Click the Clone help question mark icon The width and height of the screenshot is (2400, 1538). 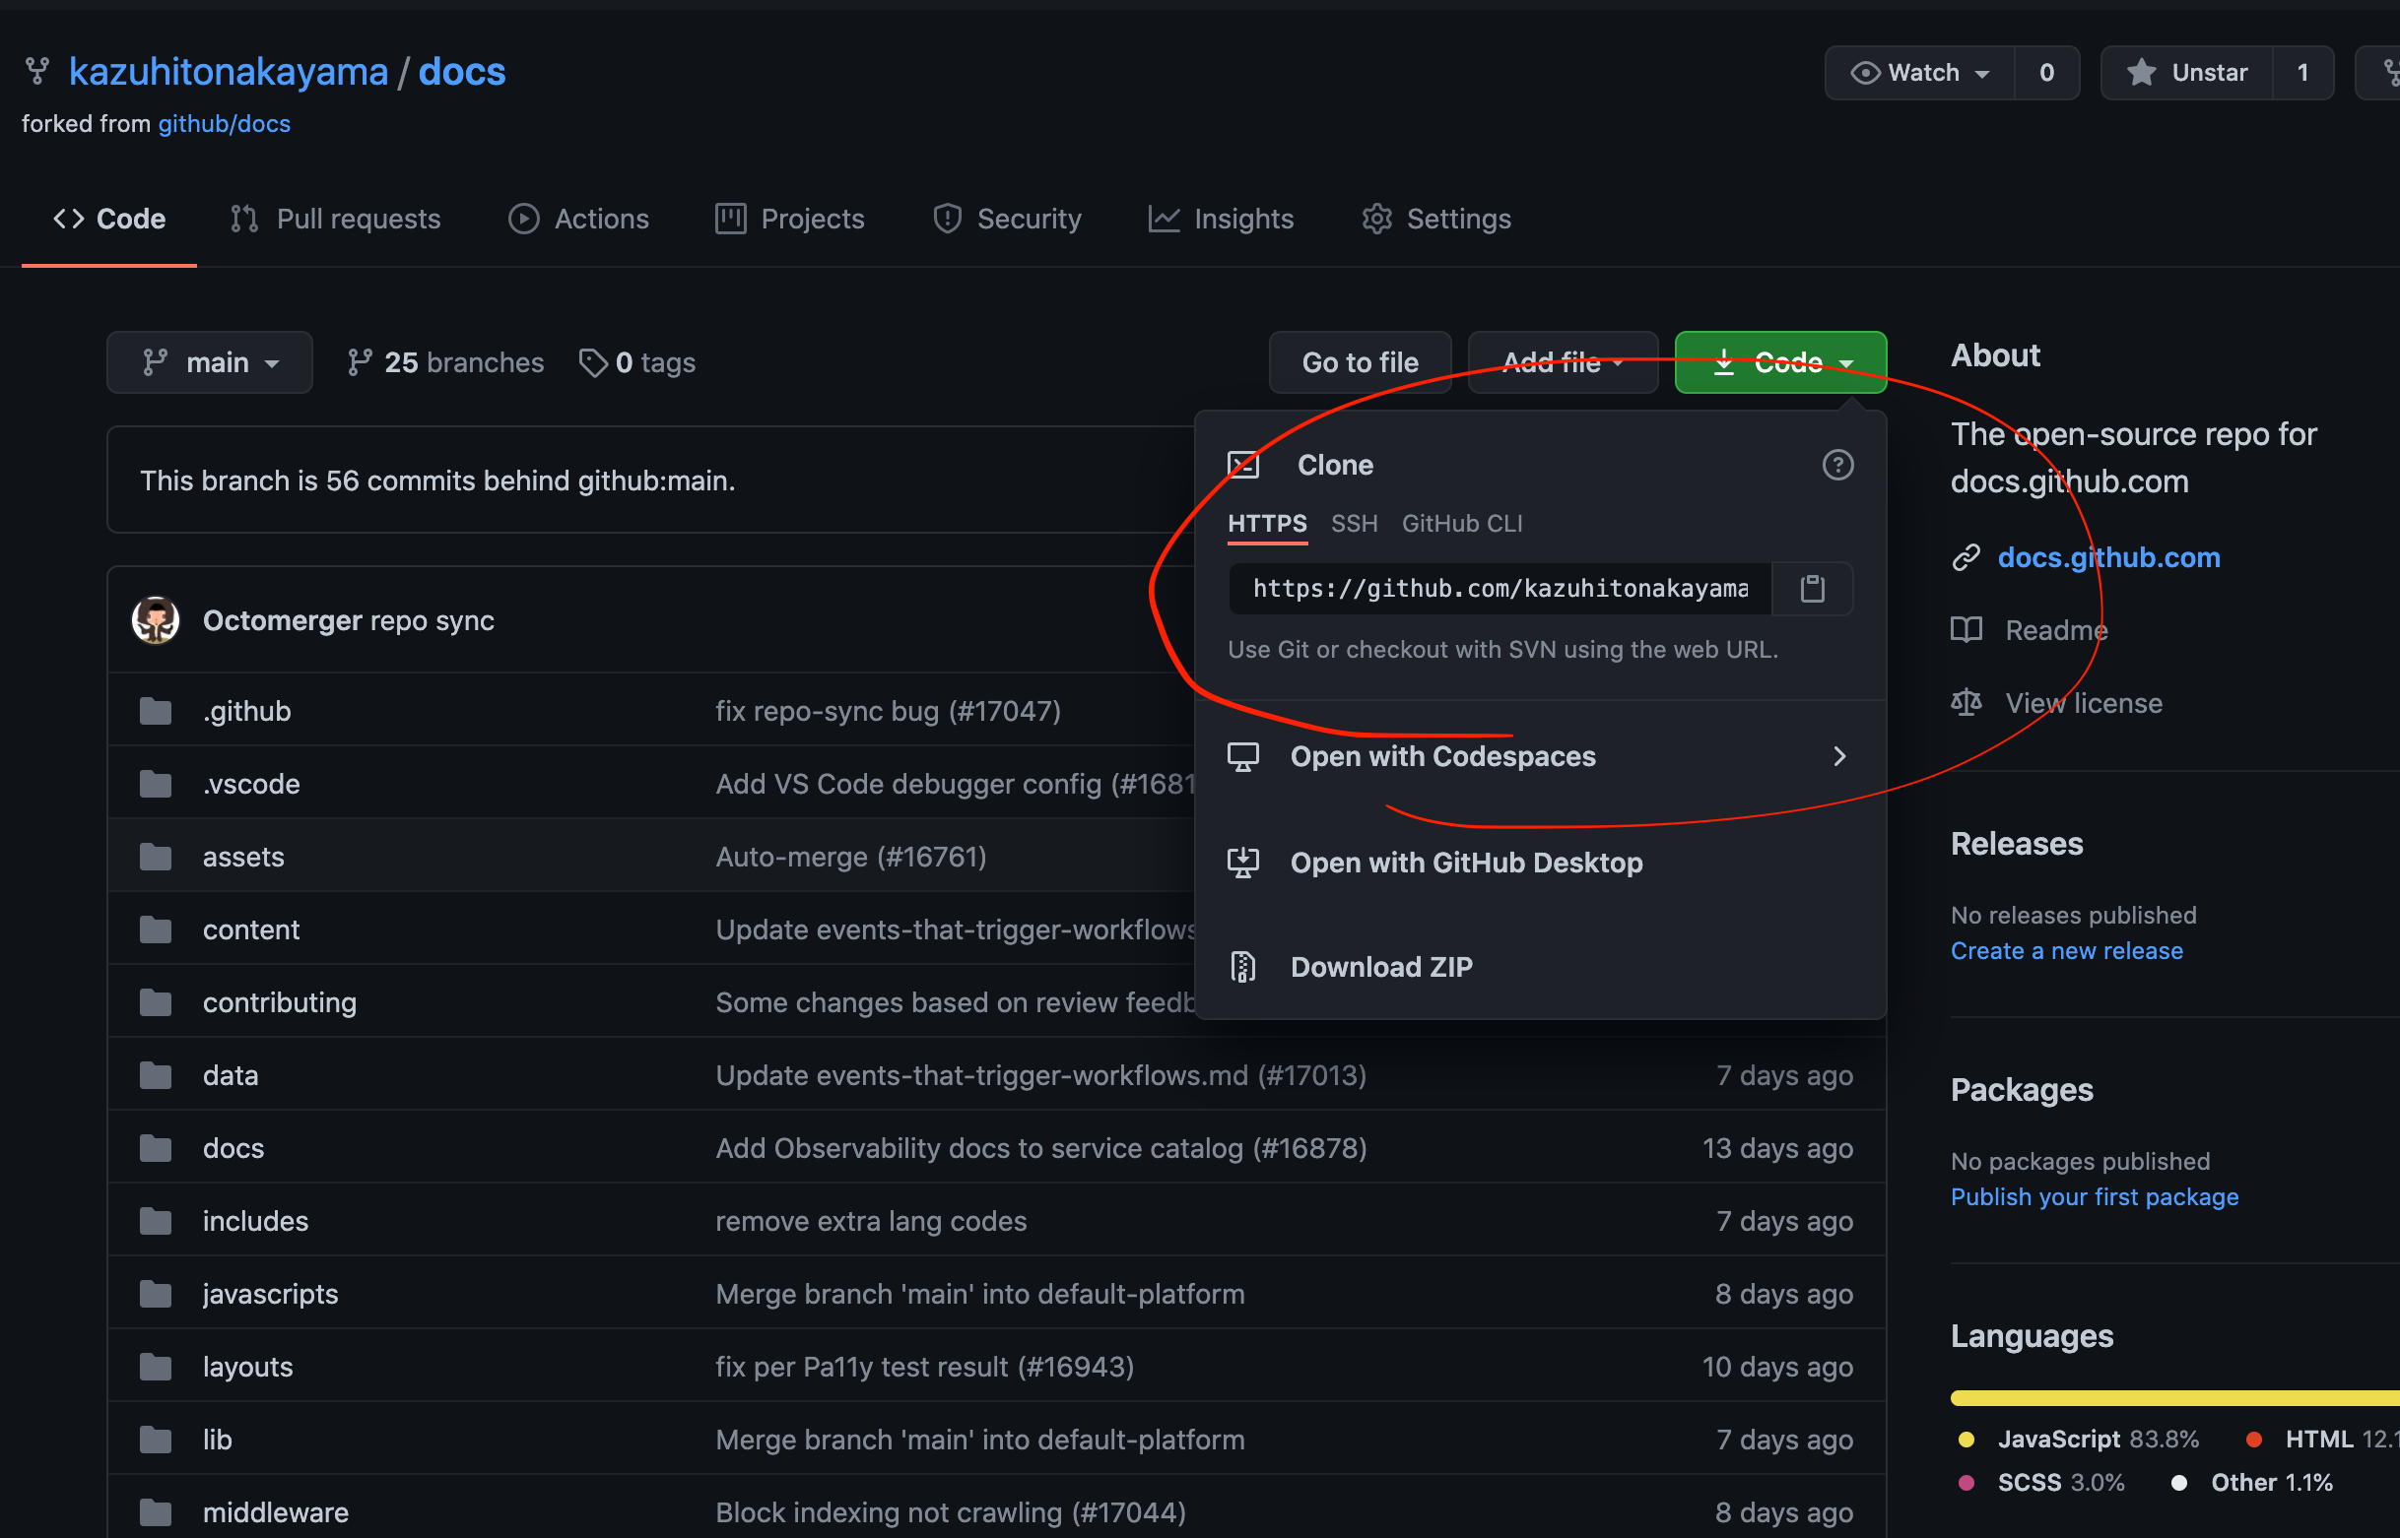pyautogui.click(x=1836, y=465)
